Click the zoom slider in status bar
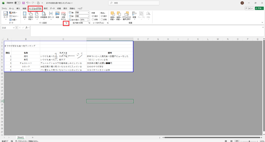The image size is (265, 142). (249, 141)
